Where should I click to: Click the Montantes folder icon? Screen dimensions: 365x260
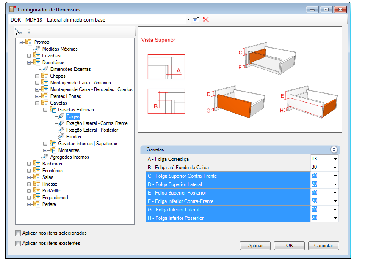(53, 150)
